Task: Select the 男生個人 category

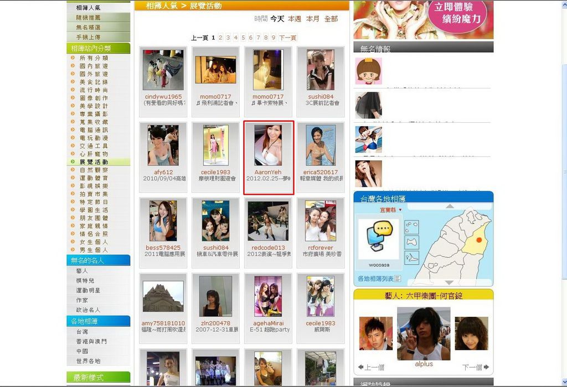Action: pyautogui.click(x=94, y=250)
